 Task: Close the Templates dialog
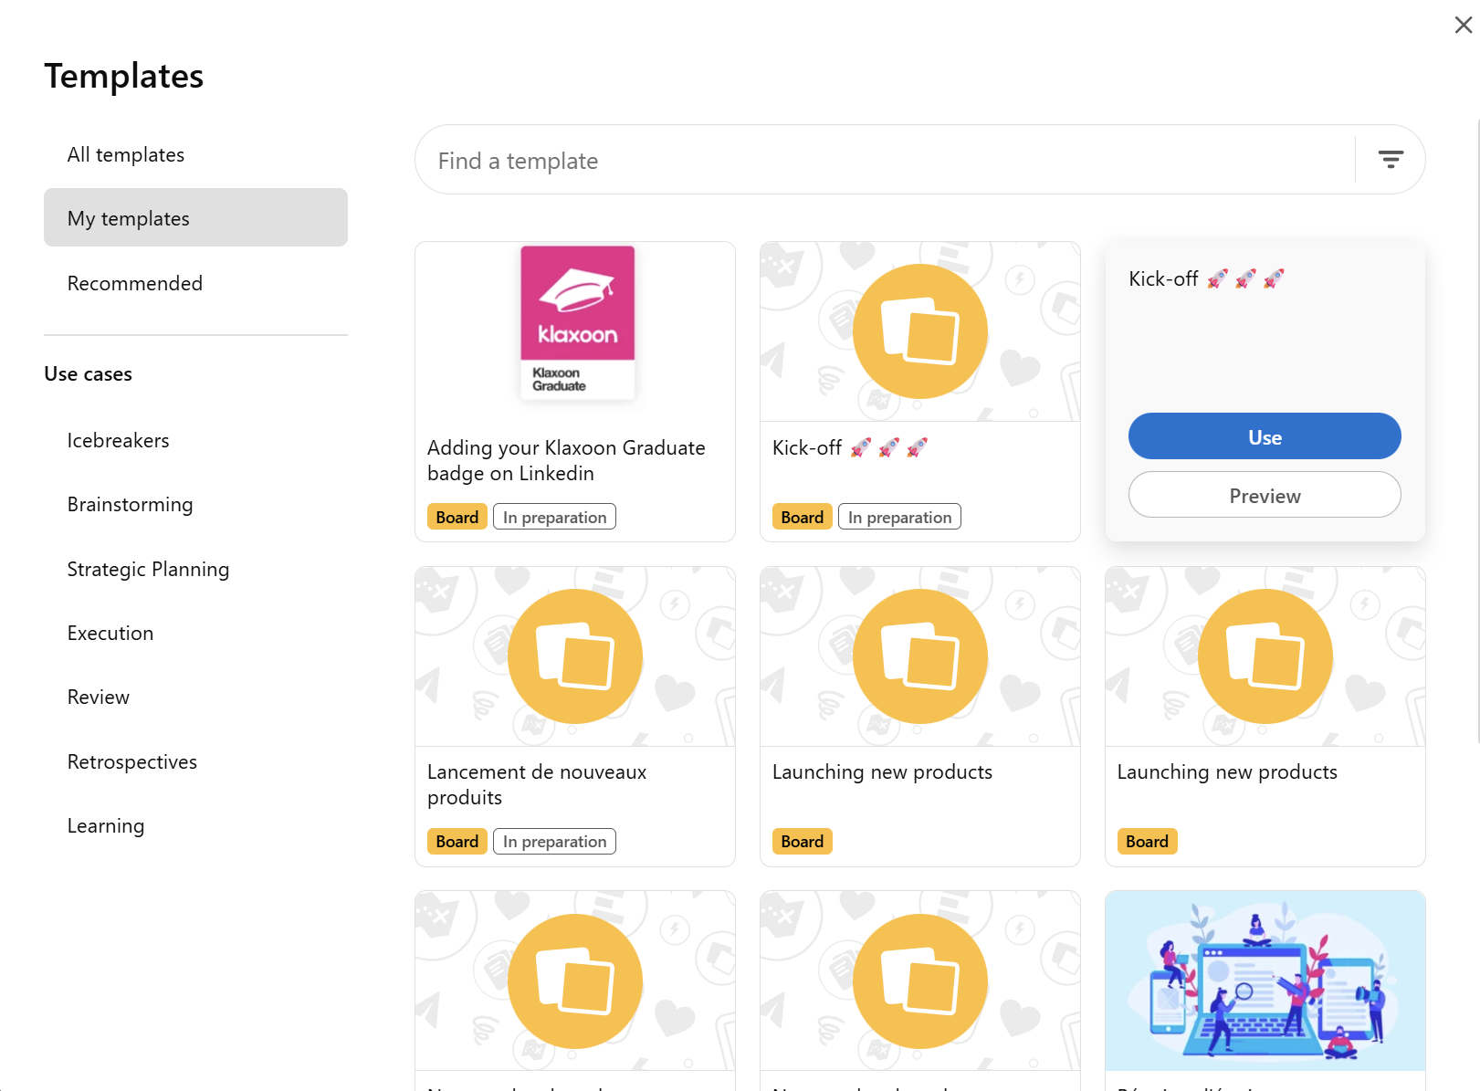pos(1463,26)
